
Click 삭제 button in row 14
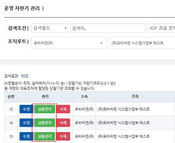pos(63,123)
